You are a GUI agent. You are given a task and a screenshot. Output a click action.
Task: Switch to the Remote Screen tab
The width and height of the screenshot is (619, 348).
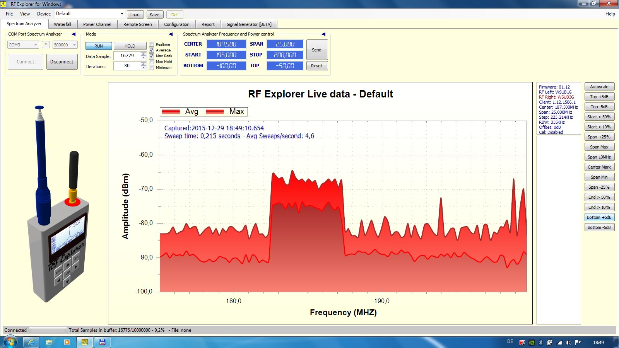138,24
